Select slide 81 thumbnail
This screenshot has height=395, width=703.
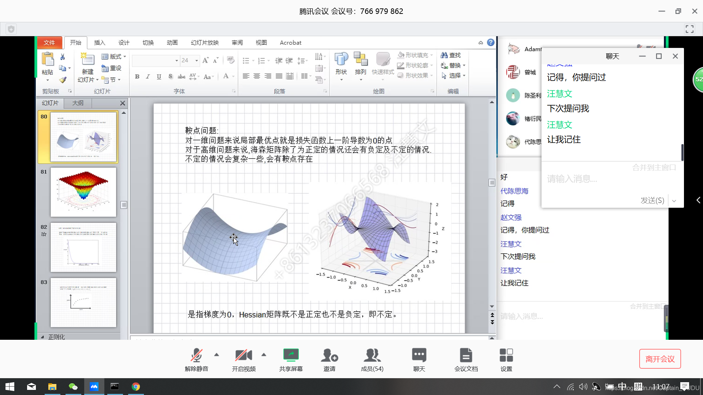(83, 192)
